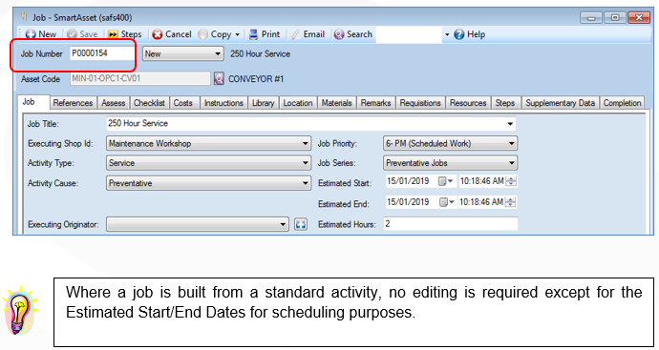
Task: Click the Job Number input field
Action: tap(101, 53)
